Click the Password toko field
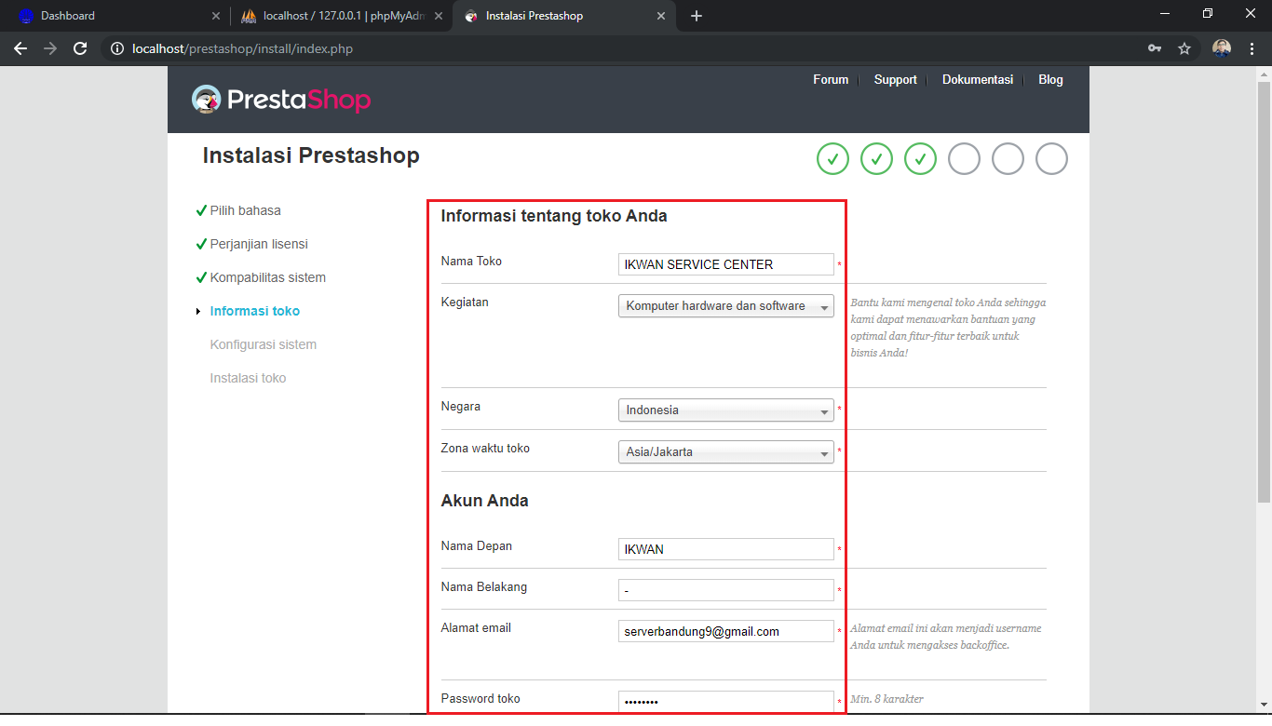The height and width of the screenshot is (726, 1272). coord(726,701)
